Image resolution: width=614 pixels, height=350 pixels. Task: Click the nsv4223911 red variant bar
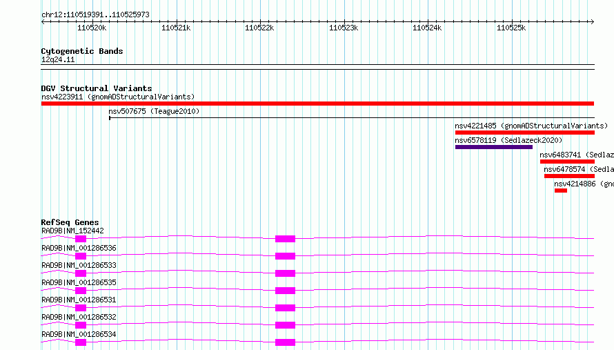point(317,104)
